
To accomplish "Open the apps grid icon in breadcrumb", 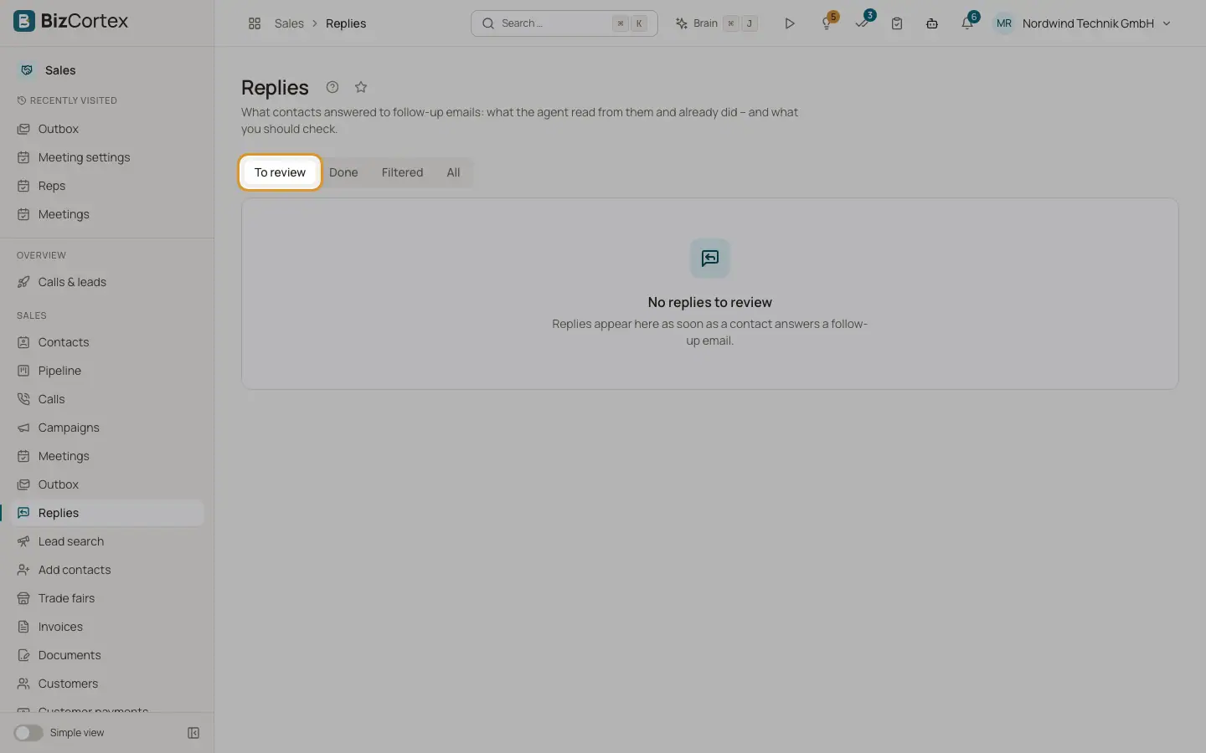I will click(x=255, y=23).
